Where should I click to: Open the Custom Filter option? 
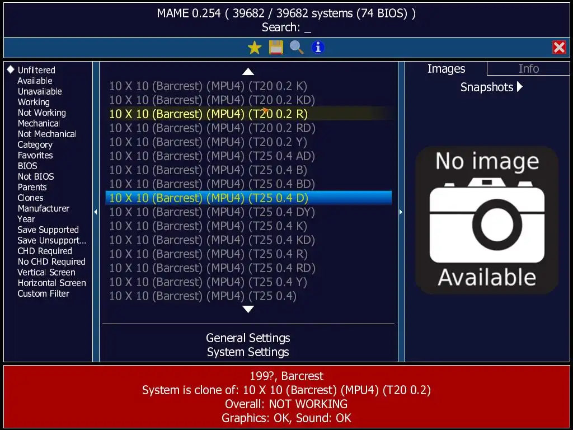click(x=44, y=293)
